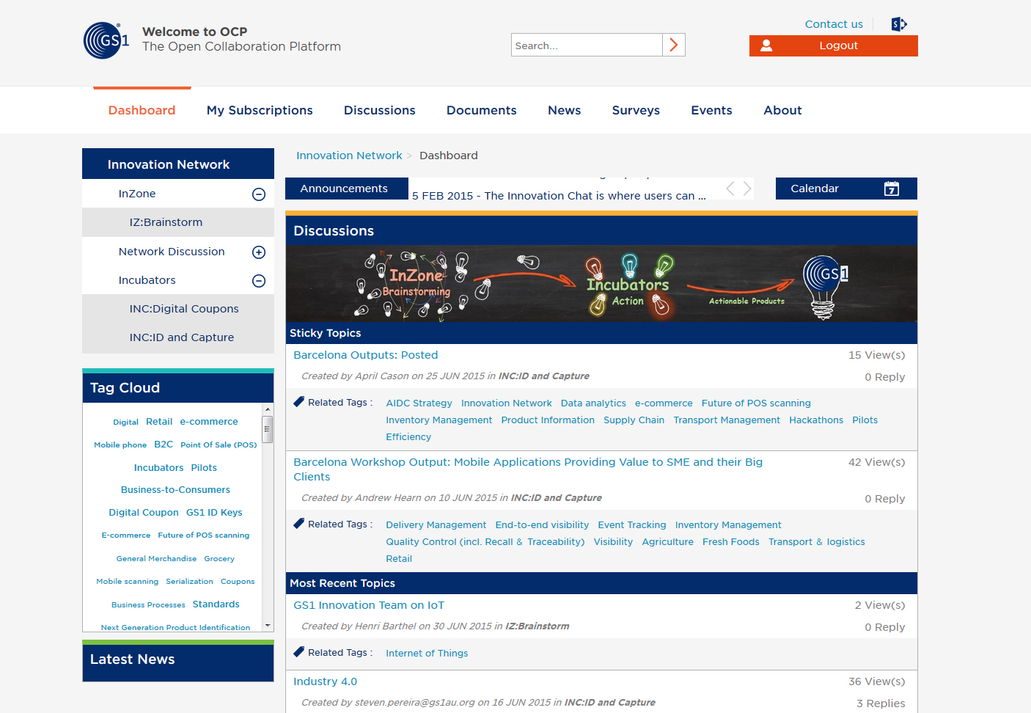Click Digital Coupon in the Tag Cloud
This screenshot has height=713, width=1031.
(144, 513)
